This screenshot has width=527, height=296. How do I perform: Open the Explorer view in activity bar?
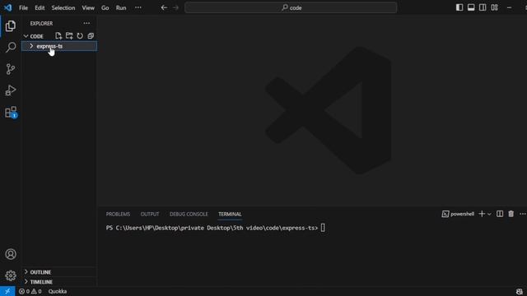(x=11, y=25)
